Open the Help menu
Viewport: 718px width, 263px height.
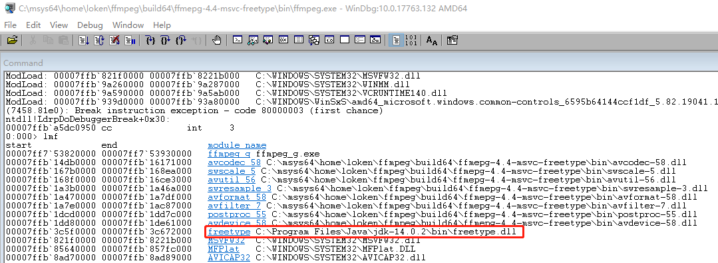point(162,25)
